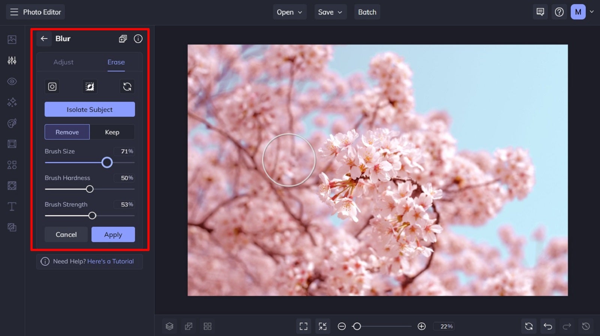The height and width of the screenshot is (336, 600).
Task: Click the Brush Size slider handle
Action: pyautogui.click(x=107, y=162)
